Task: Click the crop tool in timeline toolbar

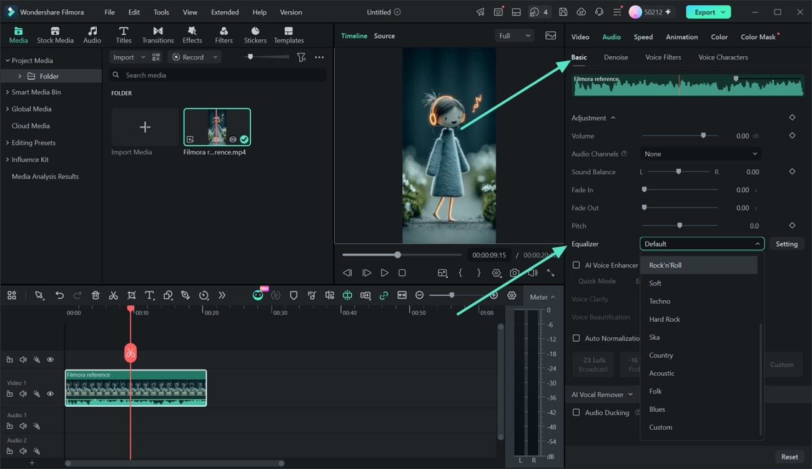Action: 131,295
